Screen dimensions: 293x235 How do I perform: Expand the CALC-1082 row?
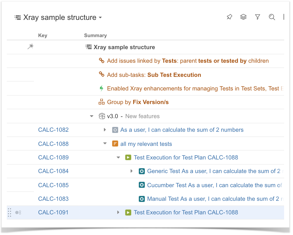click(x=105, y=130)
